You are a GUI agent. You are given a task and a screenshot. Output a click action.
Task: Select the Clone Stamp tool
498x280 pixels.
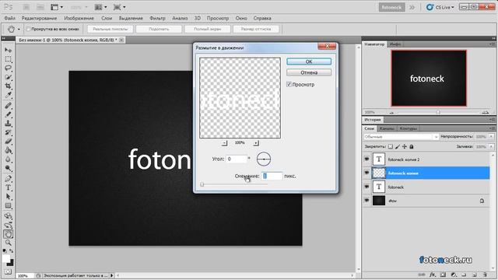(8, 123)
